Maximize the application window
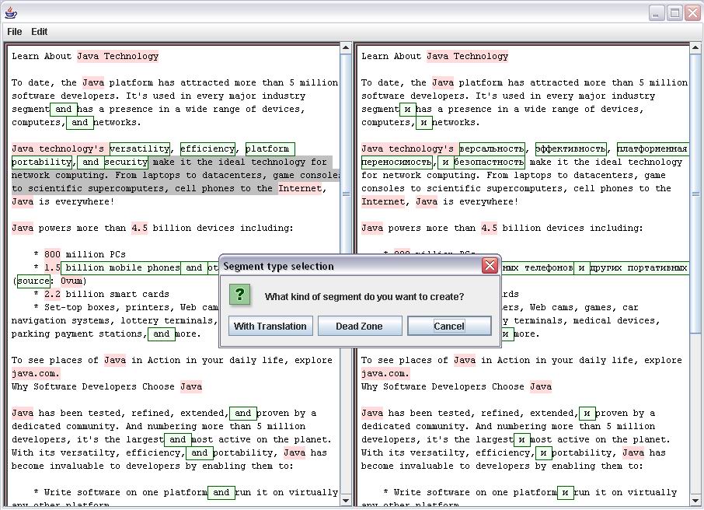704x510 pixels. pos(674,13)
